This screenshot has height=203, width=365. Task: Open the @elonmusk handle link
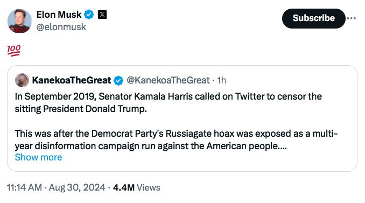point(61,27)
